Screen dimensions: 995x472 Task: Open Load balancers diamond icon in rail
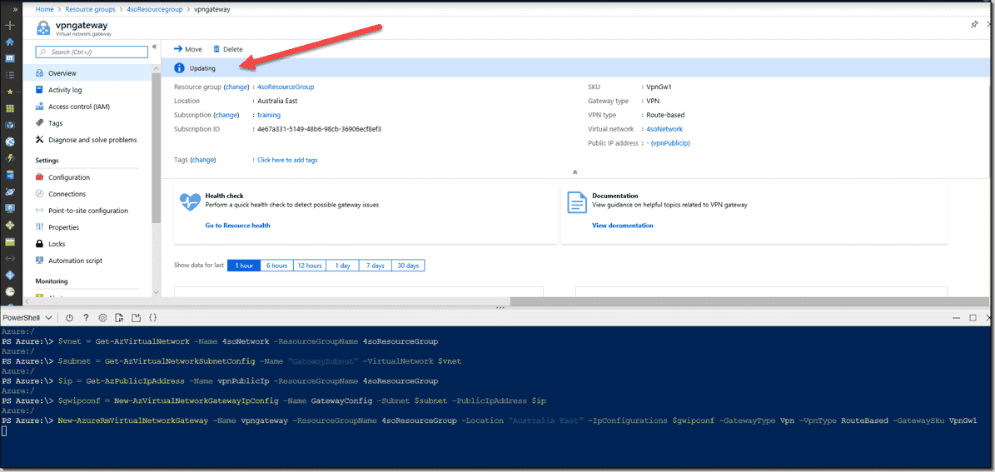(9, 225)
